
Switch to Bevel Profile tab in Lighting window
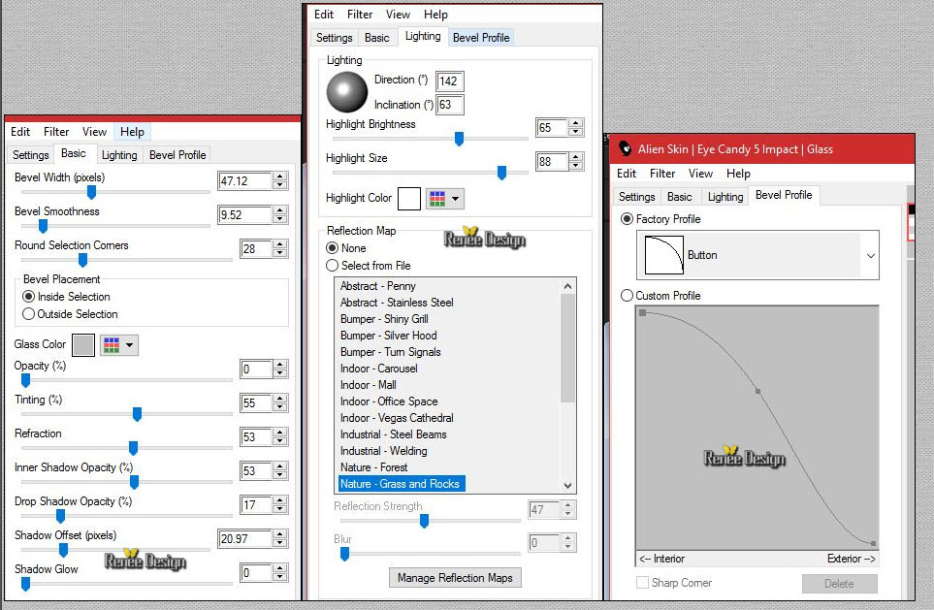coord(481,38)
